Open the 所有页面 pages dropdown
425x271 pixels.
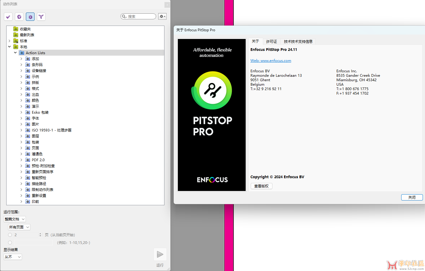[x=19, y=227]
